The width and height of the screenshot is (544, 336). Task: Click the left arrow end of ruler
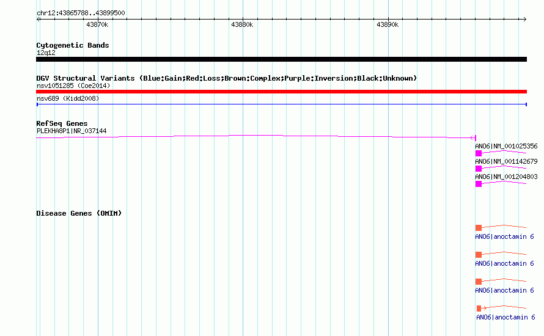38,19
